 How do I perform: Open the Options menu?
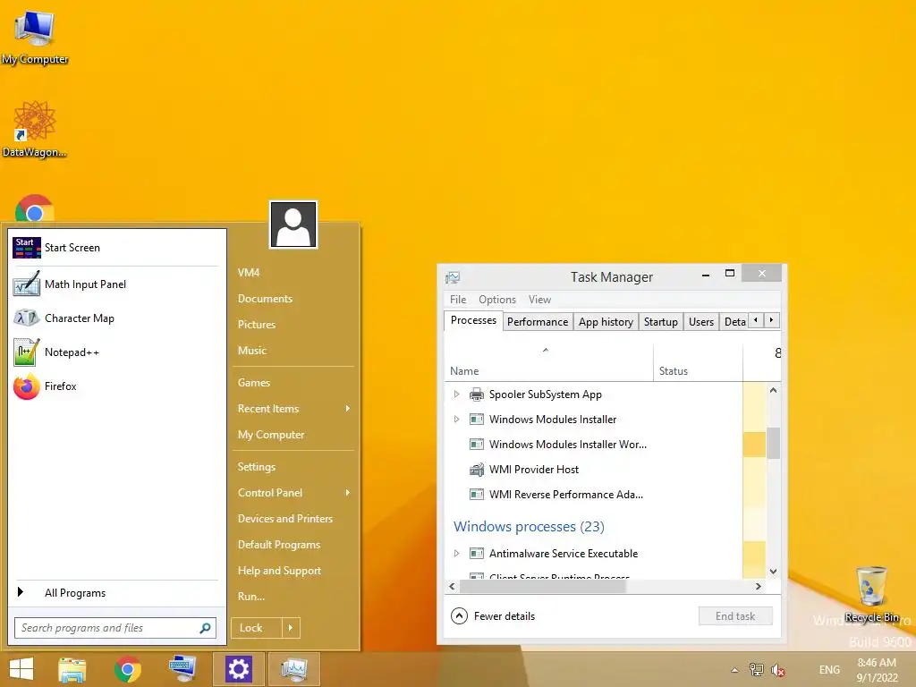497,300
